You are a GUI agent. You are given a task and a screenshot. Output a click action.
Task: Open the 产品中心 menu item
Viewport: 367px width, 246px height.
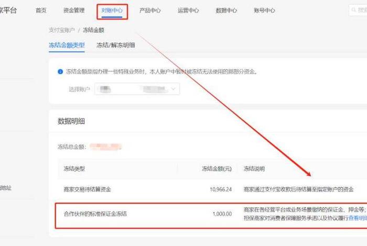(x=150, y=10)
